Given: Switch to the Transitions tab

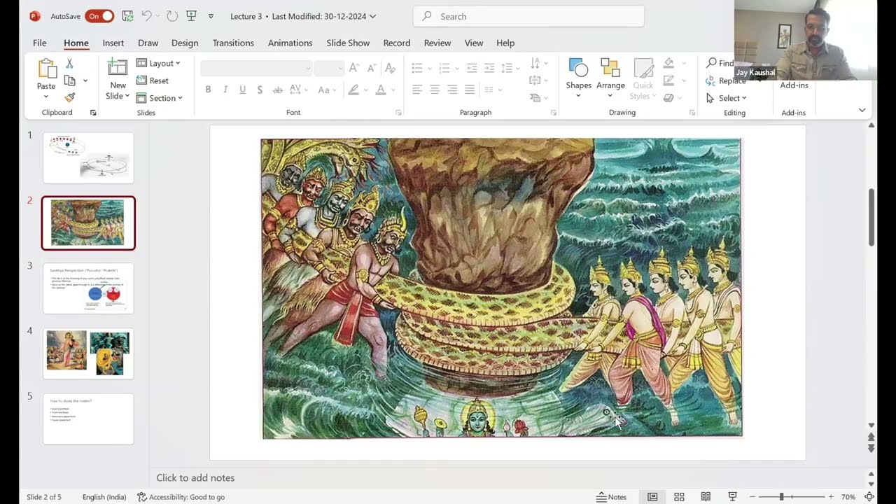Looking at the screenshot, I should coord(233,43).
